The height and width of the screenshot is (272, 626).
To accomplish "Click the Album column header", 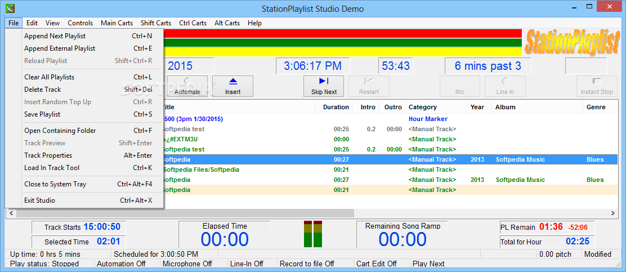I will point(537,107).
